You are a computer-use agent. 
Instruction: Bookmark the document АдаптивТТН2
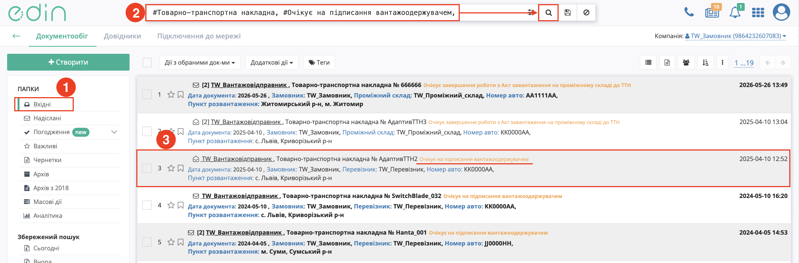(180, 168)
